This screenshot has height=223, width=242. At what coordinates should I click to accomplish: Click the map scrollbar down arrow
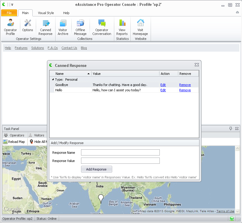tap(237, 211)
